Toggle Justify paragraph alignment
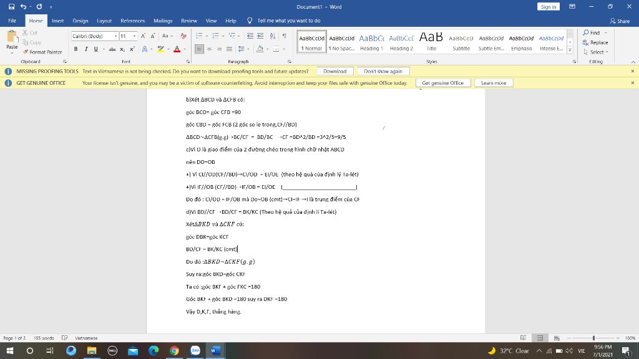Viewport: 639px width, 359px height. click(230, 49)
